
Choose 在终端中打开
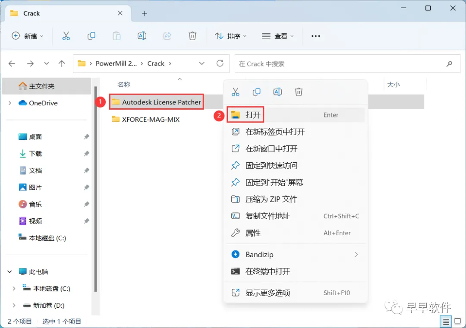pos(296,271)
